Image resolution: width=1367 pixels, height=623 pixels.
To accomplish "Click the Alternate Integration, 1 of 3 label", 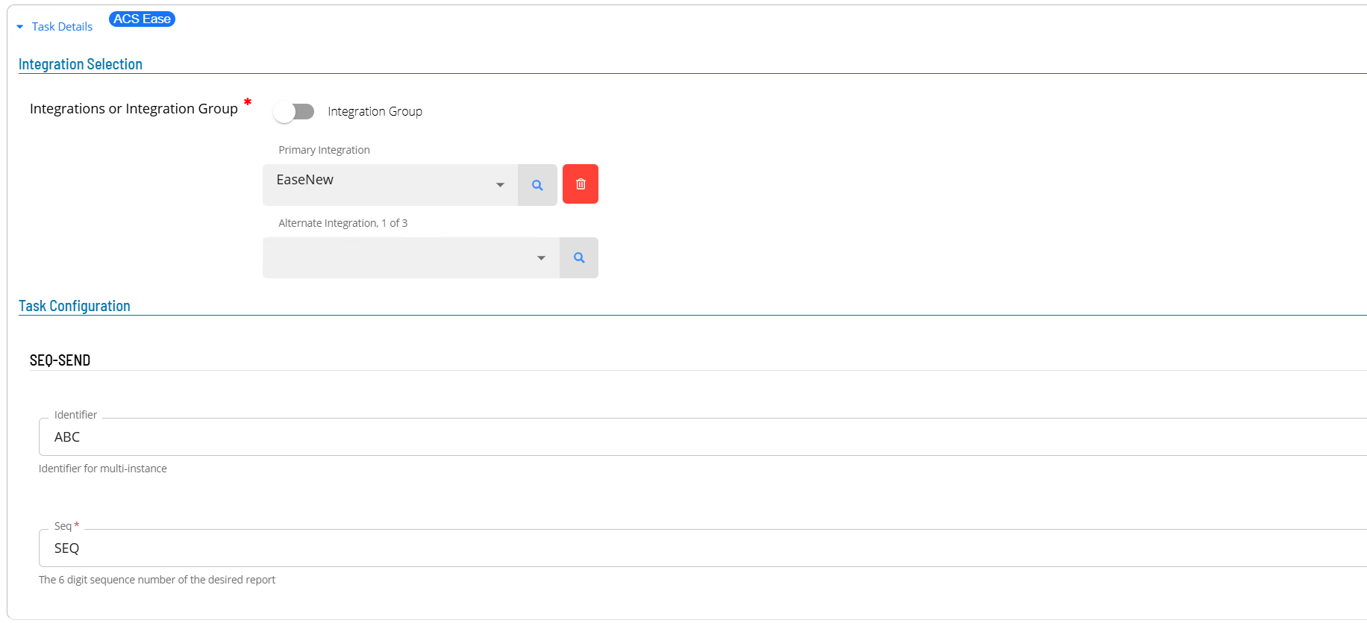I will coord(342,223).
